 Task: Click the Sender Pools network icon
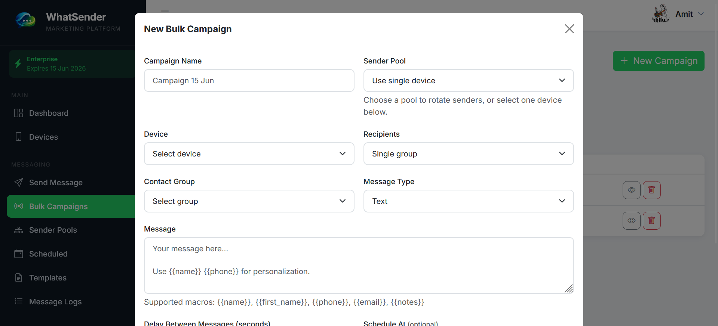[19, 230]
